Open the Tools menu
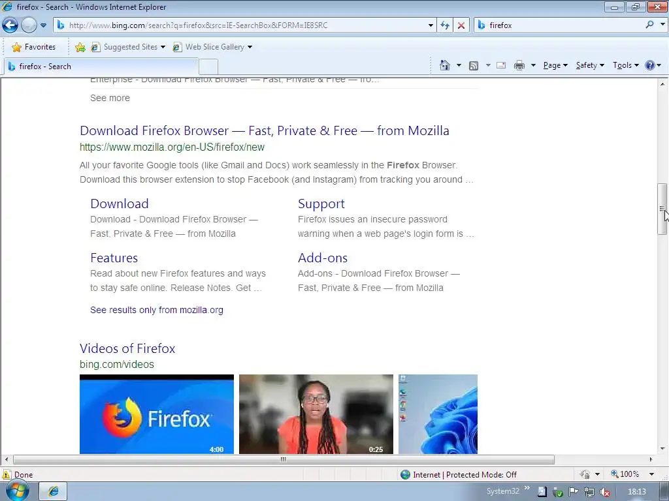This screenshot has height=501, width=669. click(x=625, y=65)
